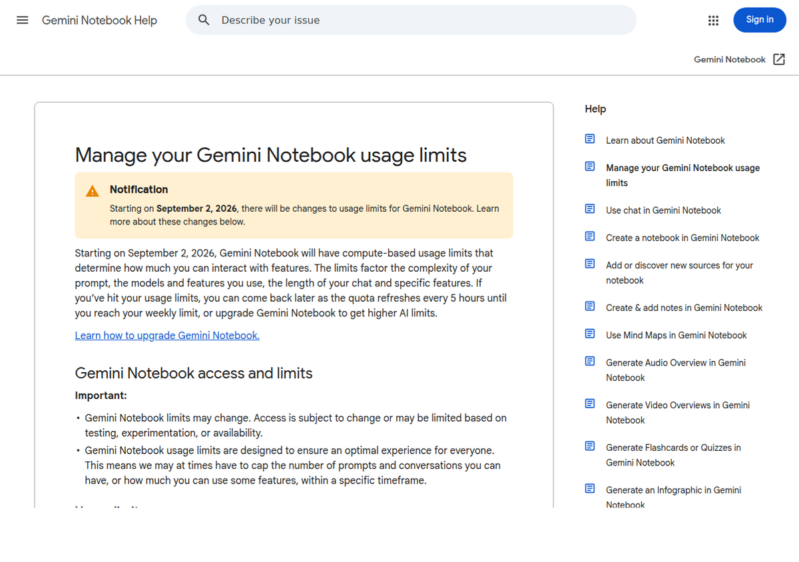
Task: Click article icon beside Learn about Gemini Notebook
Action: [x=590, y=139]
